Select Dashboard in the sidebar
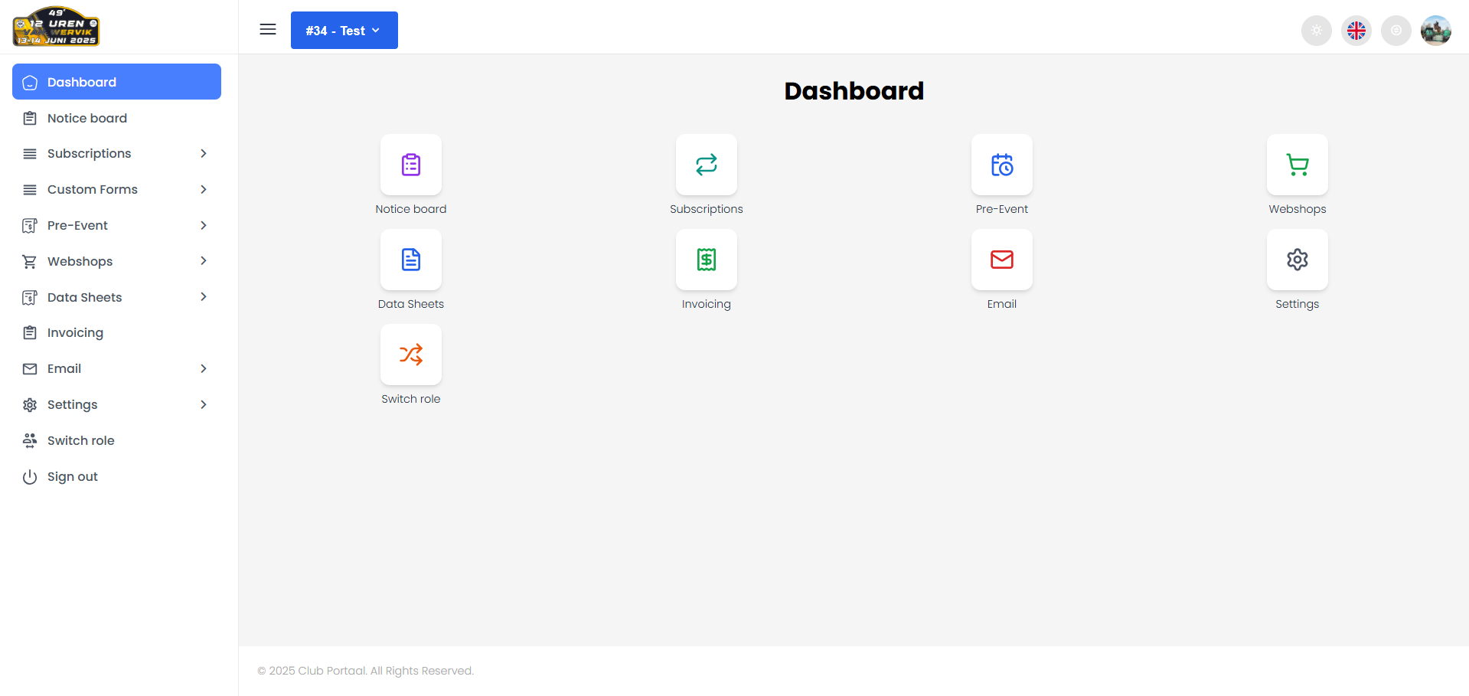Image resolution: width=1469 pixels, height=696 pixels. click(x=116, y=82)
